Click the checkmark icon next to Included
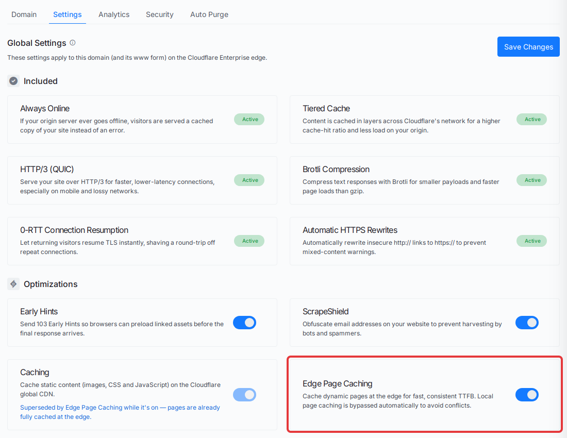 click(13, 81)
